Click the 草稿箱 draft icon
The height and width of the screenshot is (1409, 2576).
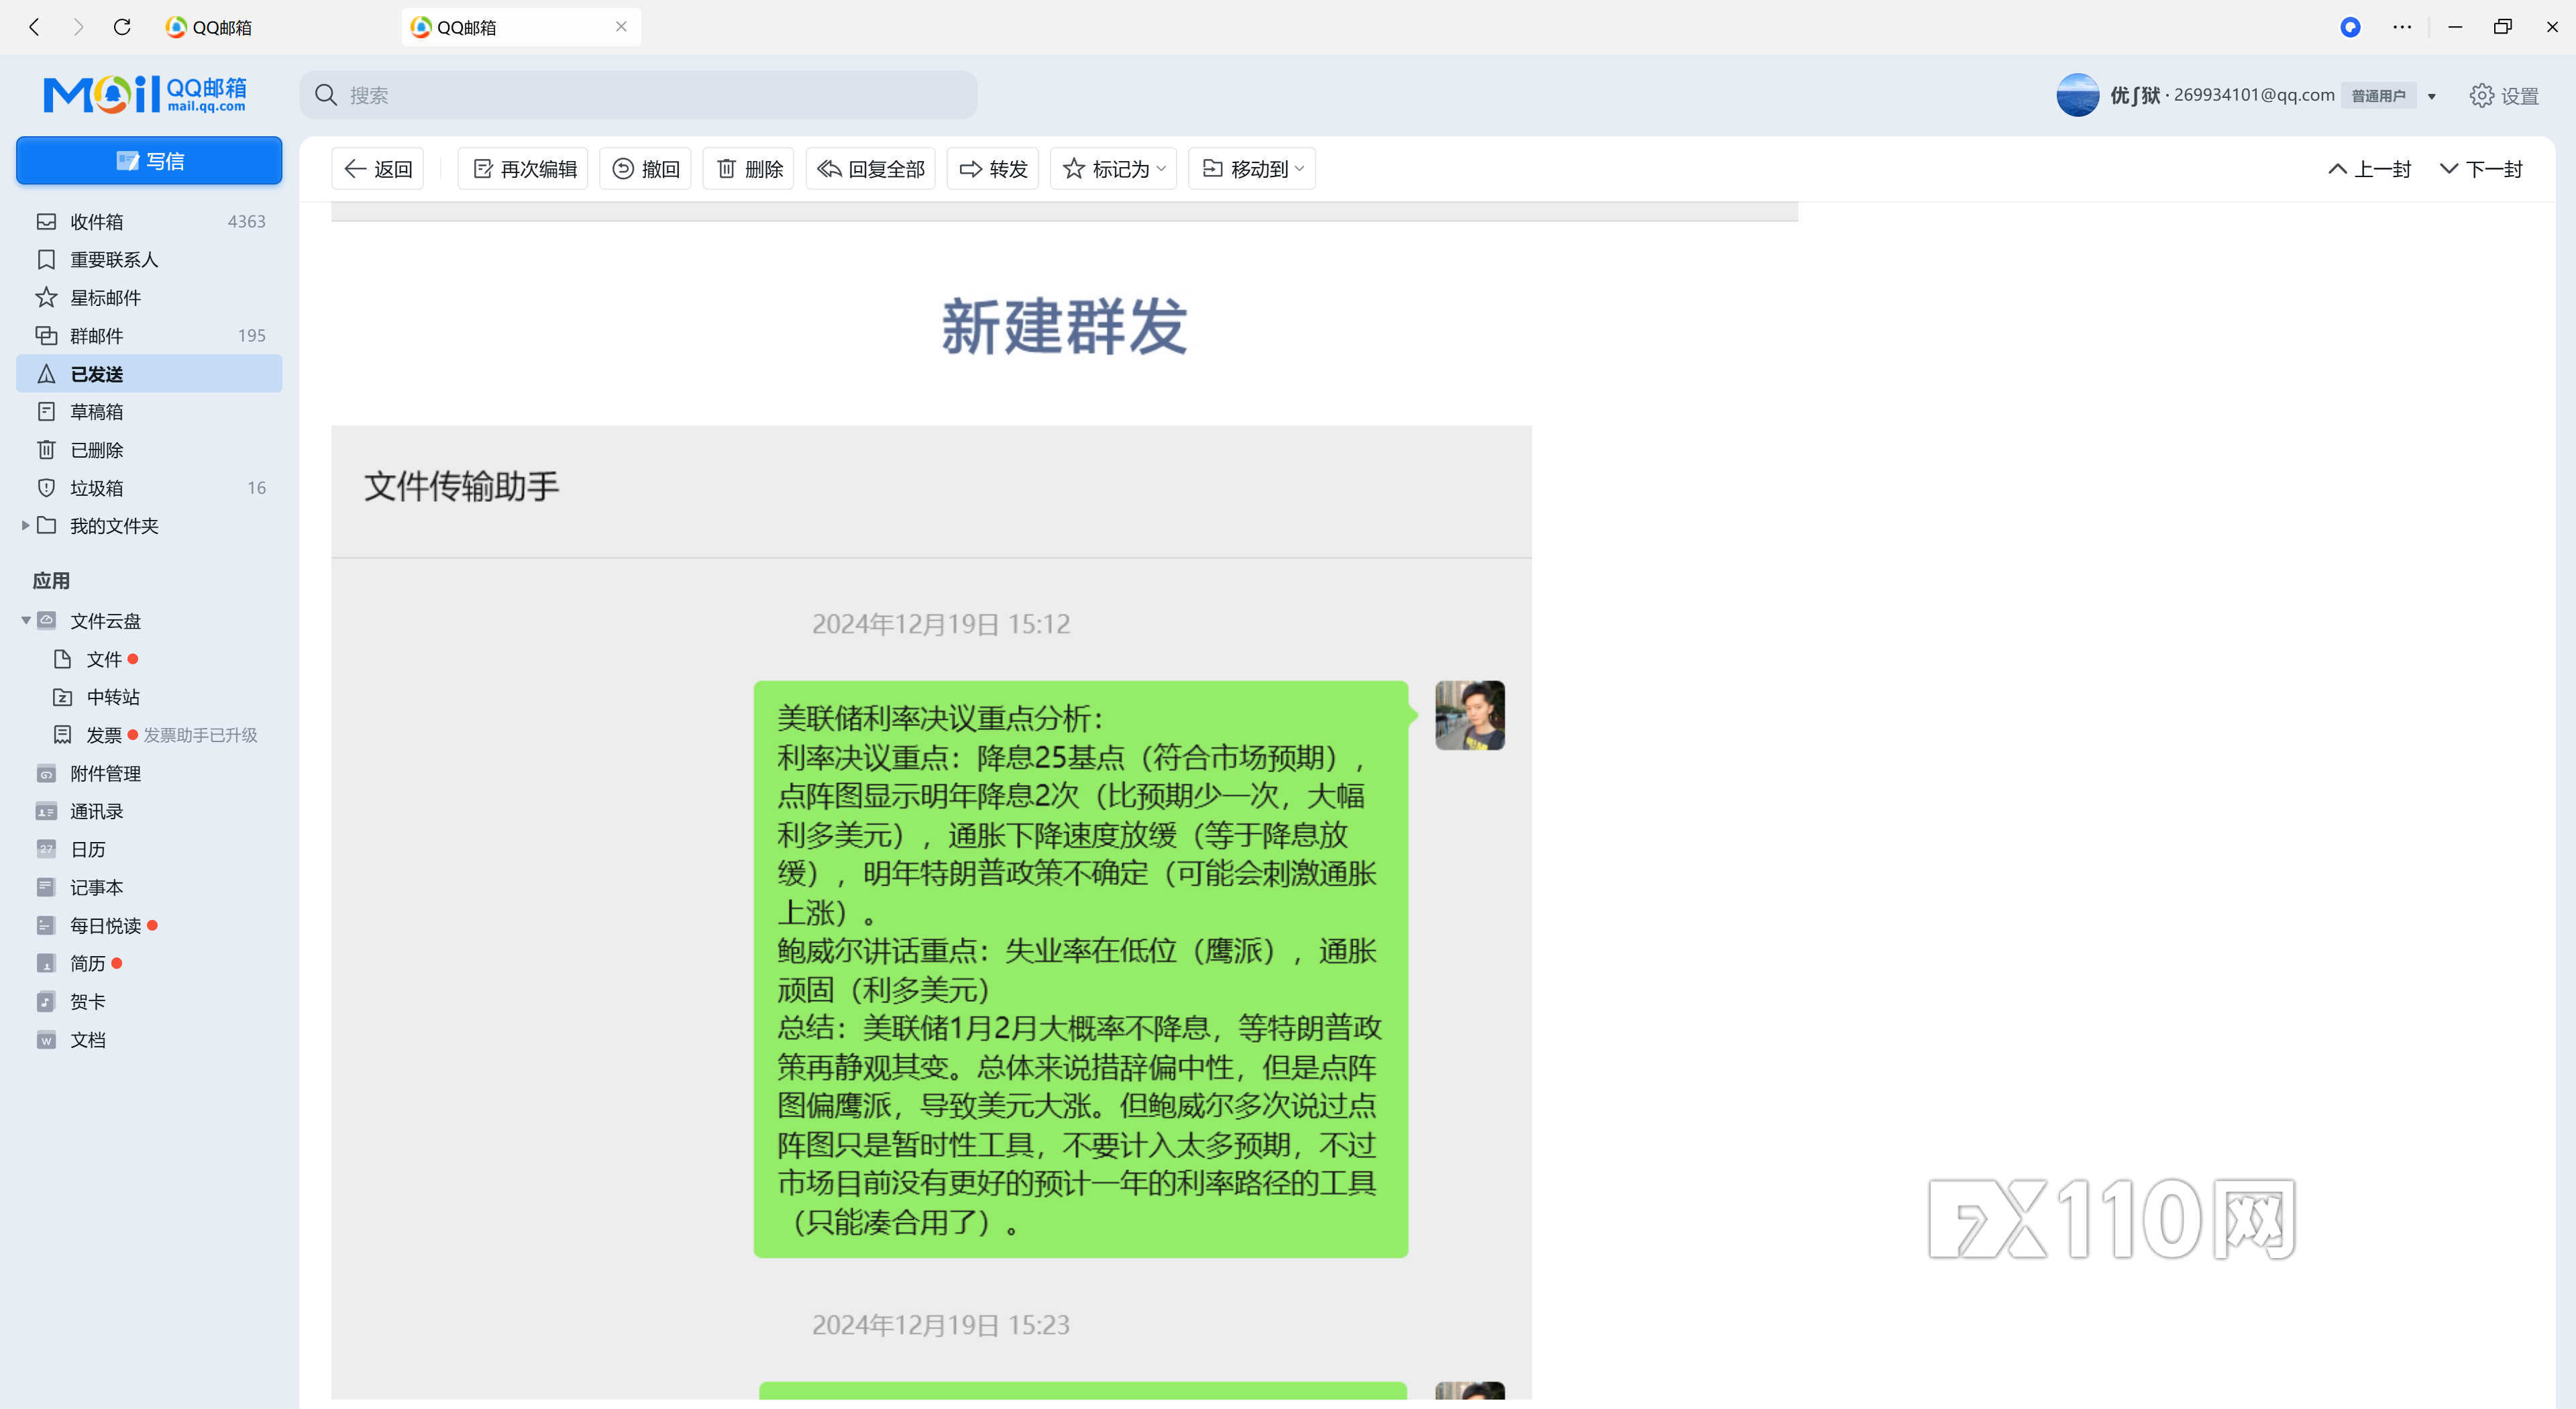(x=46, y=411)
